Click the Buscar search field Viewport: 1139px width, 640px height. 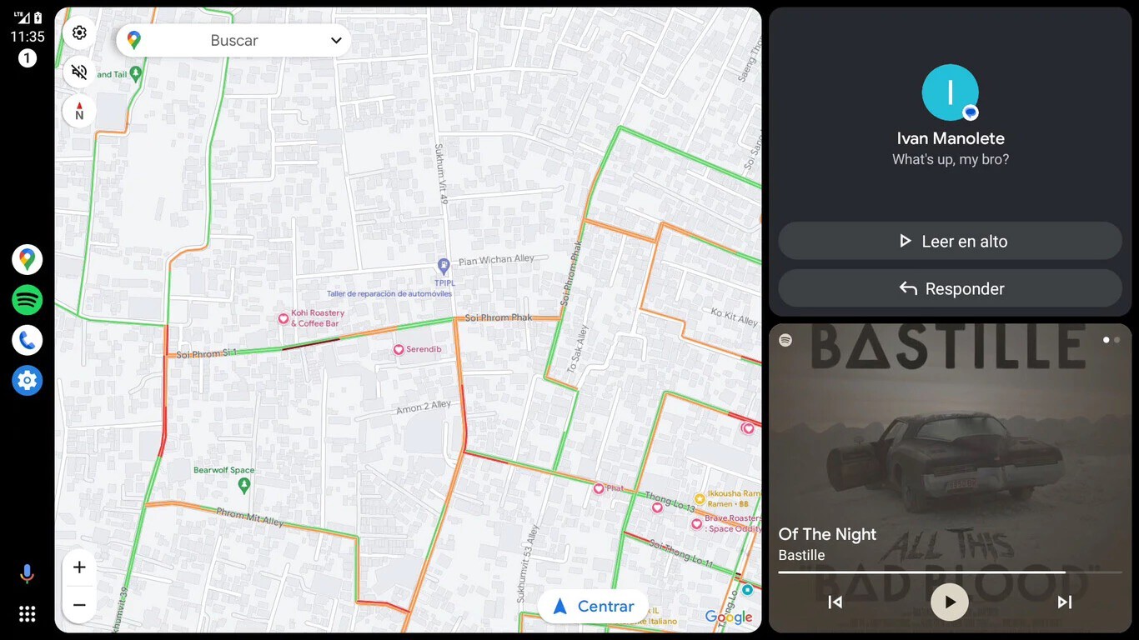pyautogui.click(x=233, y=40)
